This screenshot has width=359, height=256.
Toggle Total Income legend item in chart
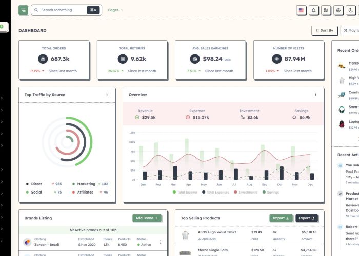point(185,192)
